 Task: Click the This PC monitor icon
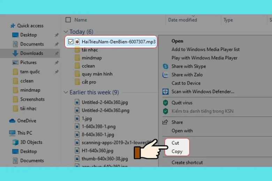coord(12,133)
